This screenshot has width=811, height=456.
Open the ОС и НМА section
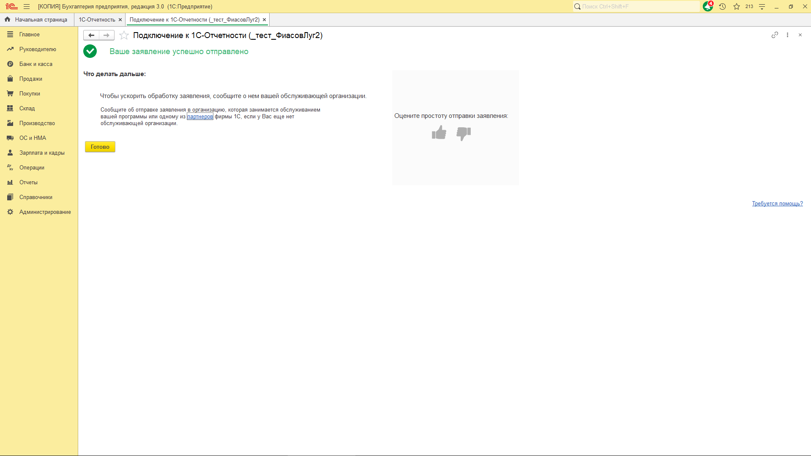(x=39, y=138)
